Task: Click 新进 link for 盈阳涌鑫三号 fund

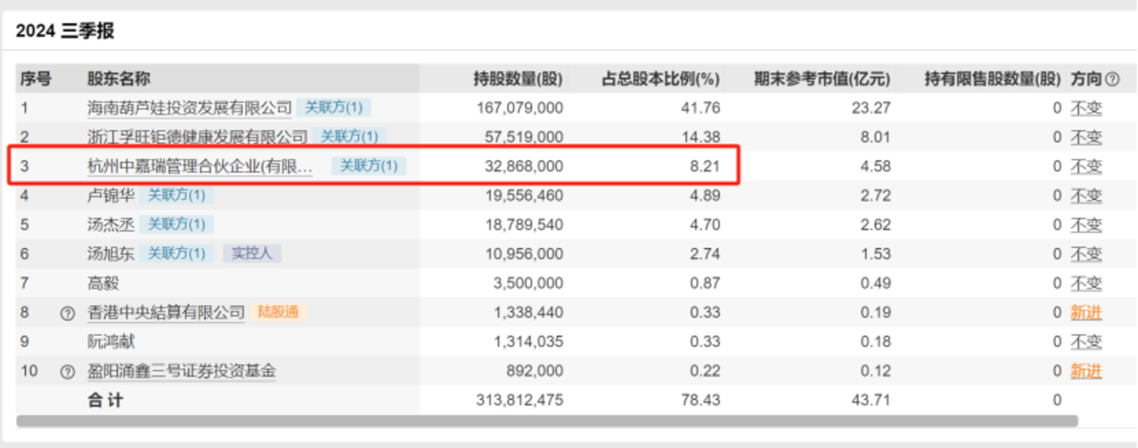Action: coord(1086,371)
